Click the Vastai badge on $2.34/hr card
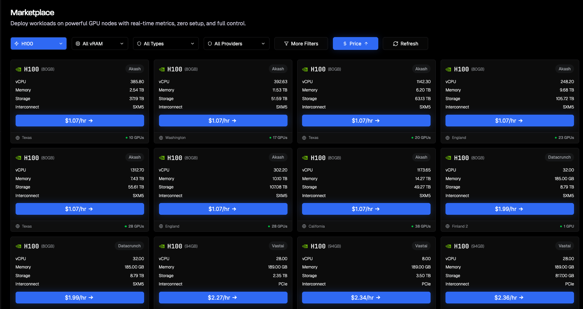Viewport: 583px width, 309px height. coord(421,246)
